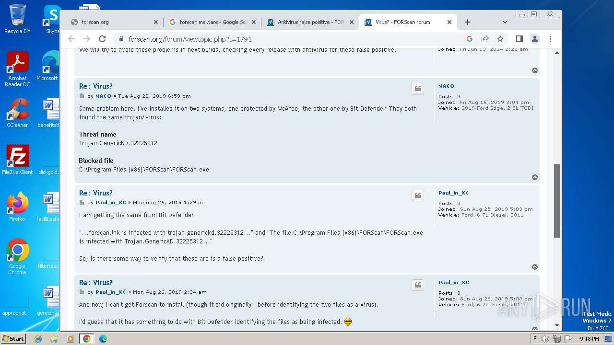This screenshot has height=345, width=614.
Task: Launch Firefox from the desktop
Action: [x=17, y=207]
